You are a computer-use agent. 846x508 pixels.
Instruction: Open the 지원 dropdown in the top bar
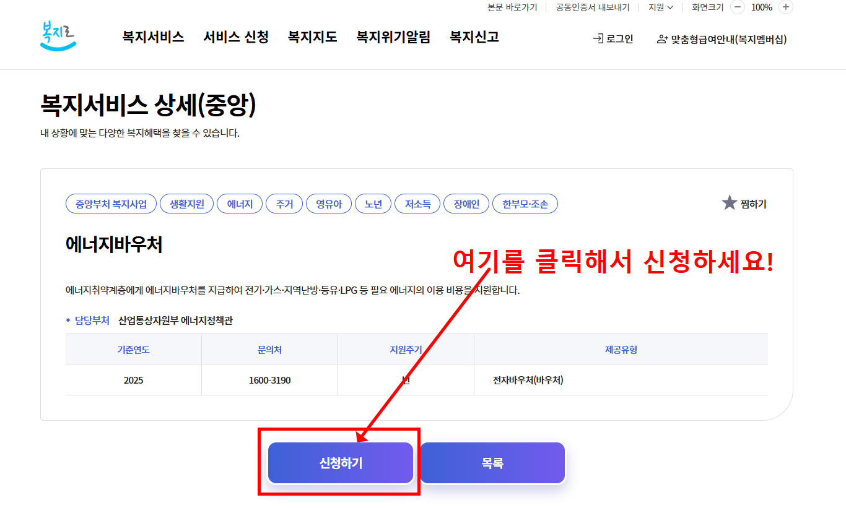[659, 7]
